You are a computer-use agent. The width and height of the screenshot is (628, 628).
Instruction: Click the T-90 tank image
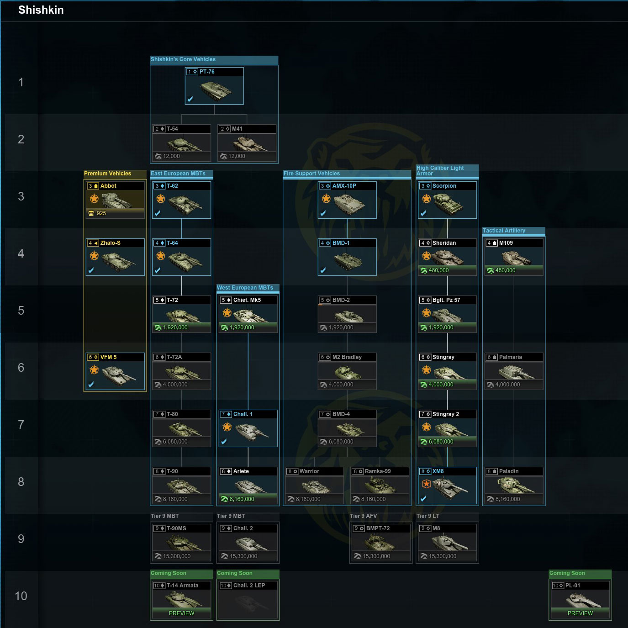185,486
